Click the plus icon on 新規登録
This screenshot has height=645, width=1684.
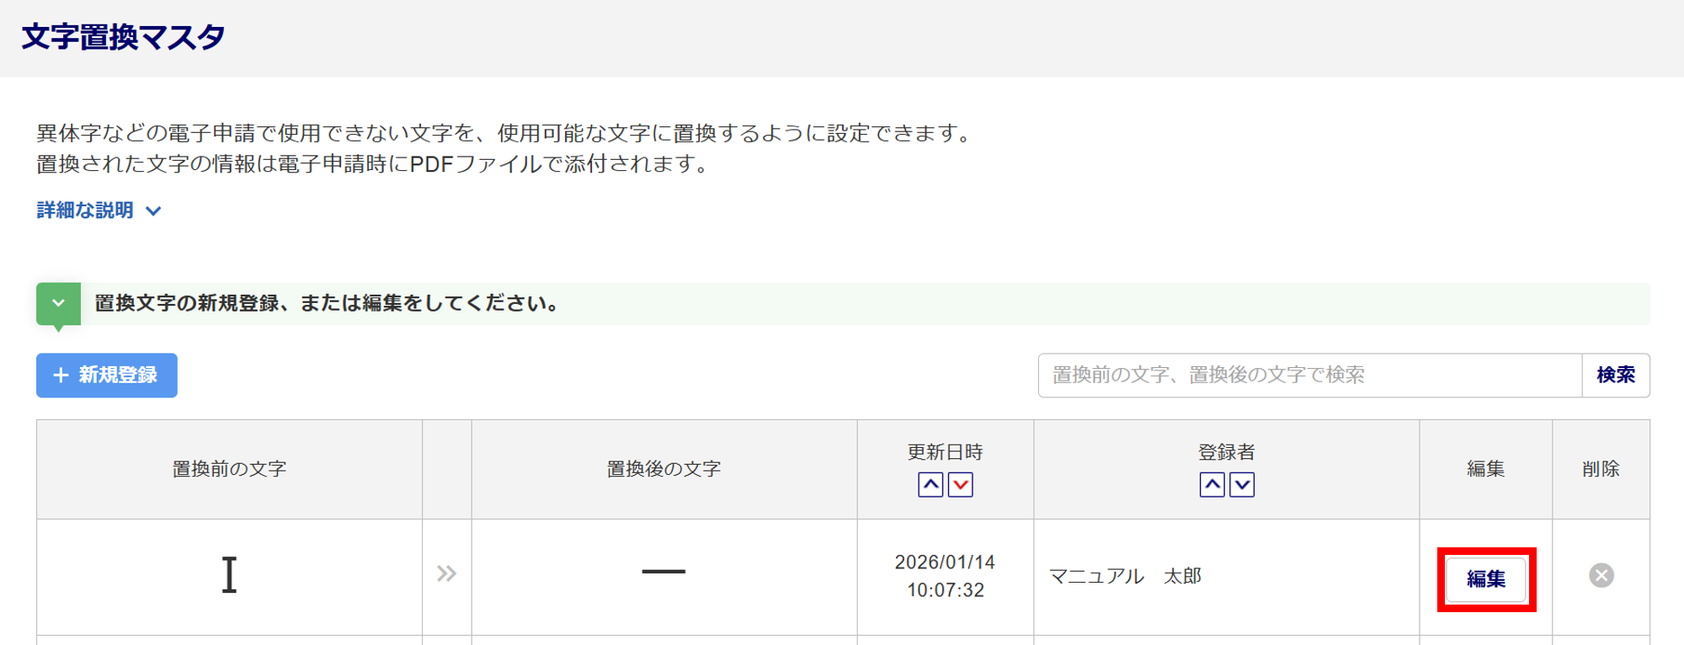(61, 376)
